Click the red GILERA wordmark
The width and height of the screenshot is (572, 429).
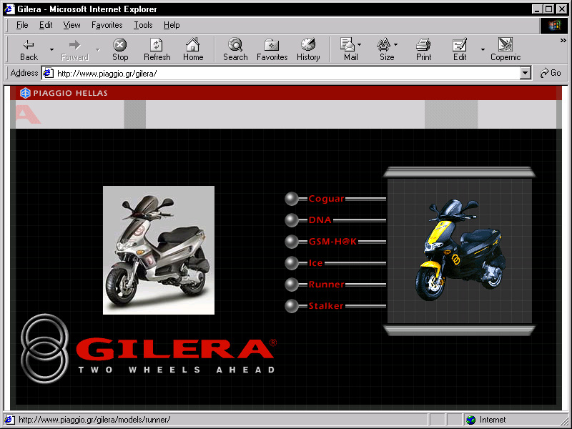[177, 349]
